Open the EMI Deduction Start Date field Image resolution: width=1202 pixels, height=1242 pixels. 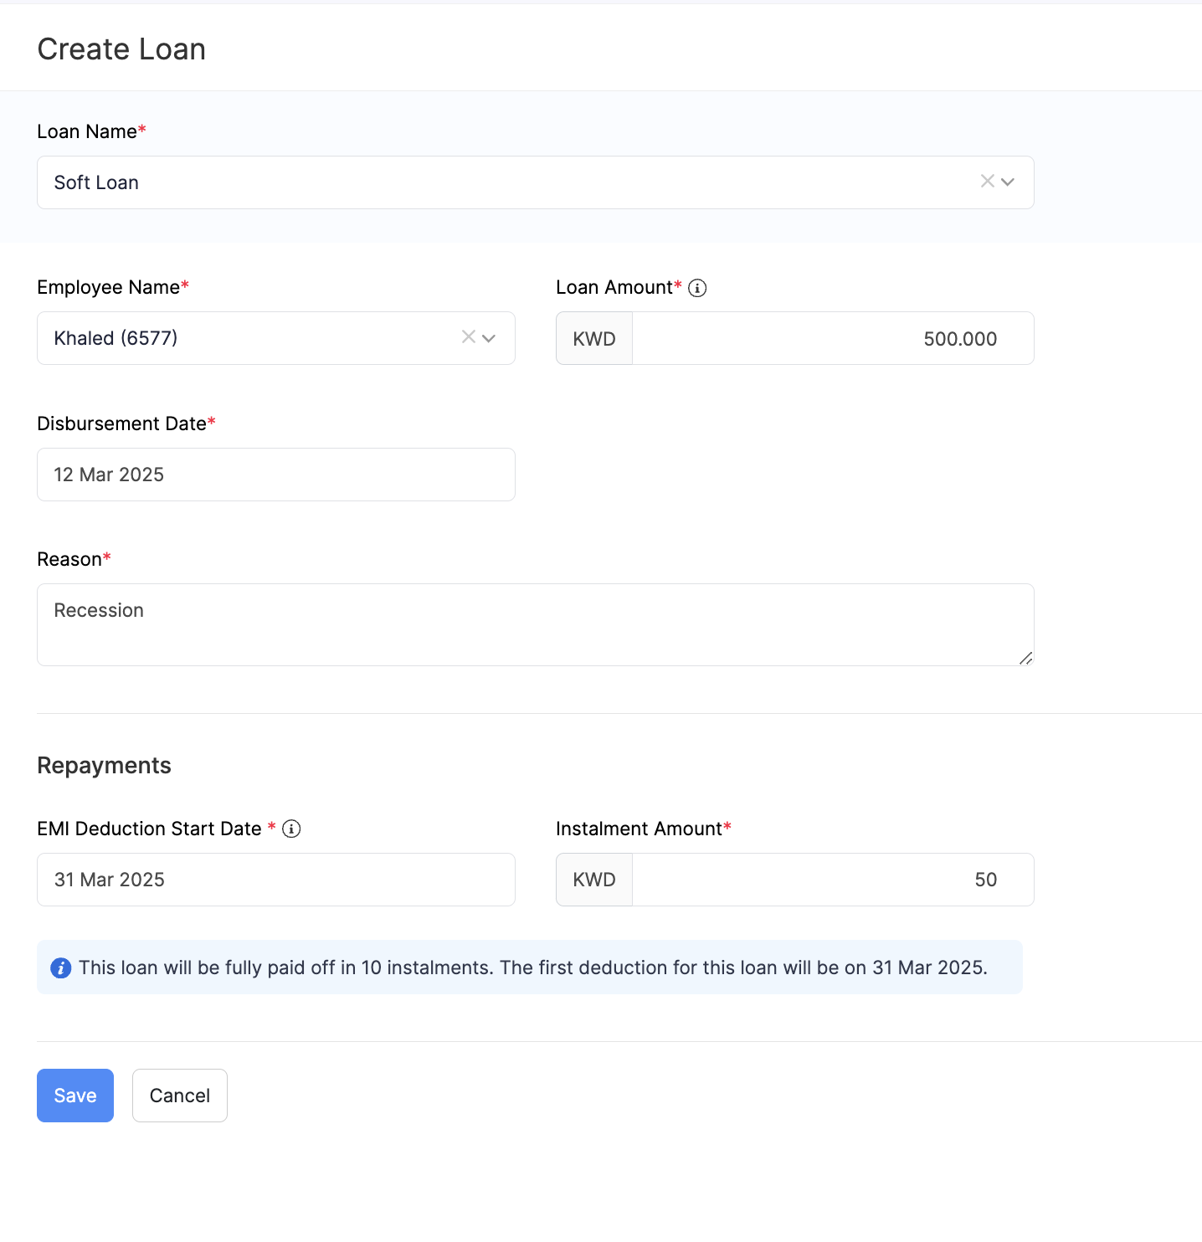(275, 880)
